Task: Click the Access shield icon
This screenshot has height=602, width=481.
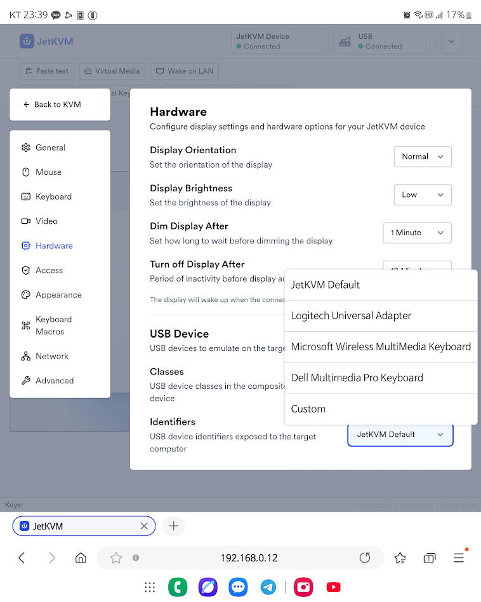Action: click(25, 270)
